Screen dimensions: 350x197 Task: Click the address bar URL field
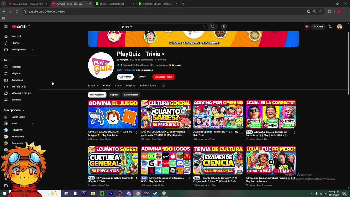tap(164, 11)
